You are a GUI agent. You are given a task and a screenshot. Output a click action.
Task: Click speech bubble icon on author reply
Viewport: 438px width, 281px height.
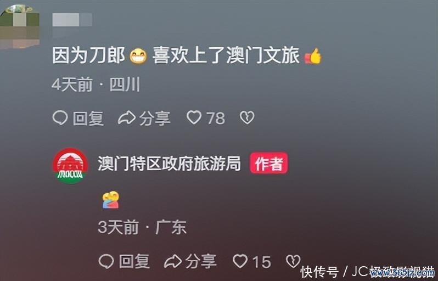[x=106, y=262]
